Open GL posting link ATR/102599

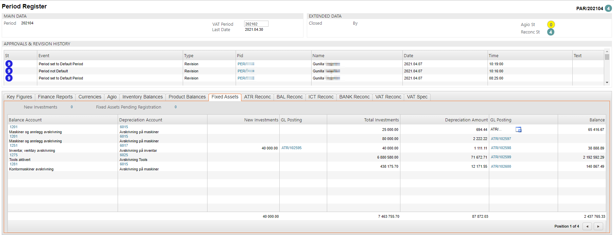coord(501,157)
